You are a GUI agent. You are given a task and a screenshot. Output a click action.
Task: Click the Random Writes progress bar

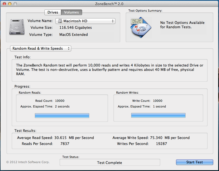click(158, 116)
